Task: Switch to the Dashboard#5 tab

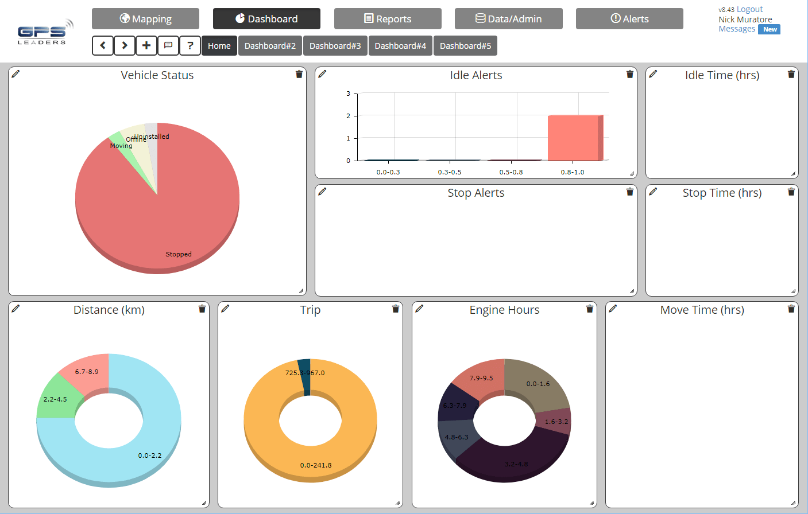Action: pyautogui.click(x=465, y=45)
